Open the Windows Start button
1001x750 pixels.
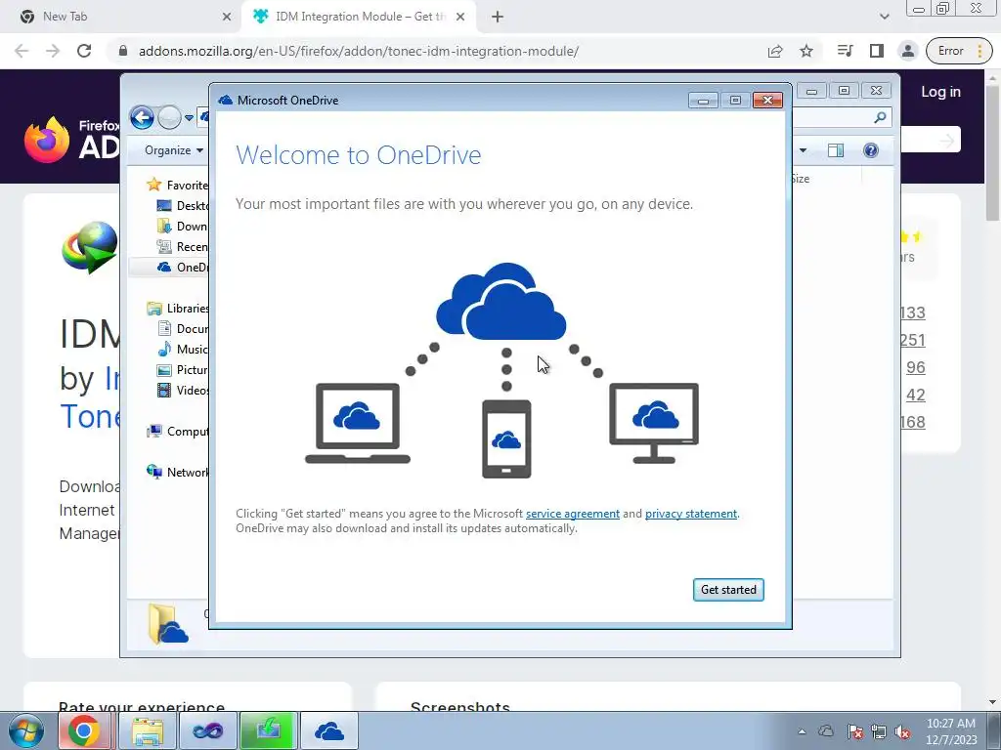point(26,730)
